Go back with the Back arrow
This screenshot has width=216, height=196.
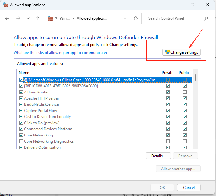pos(7,18)
